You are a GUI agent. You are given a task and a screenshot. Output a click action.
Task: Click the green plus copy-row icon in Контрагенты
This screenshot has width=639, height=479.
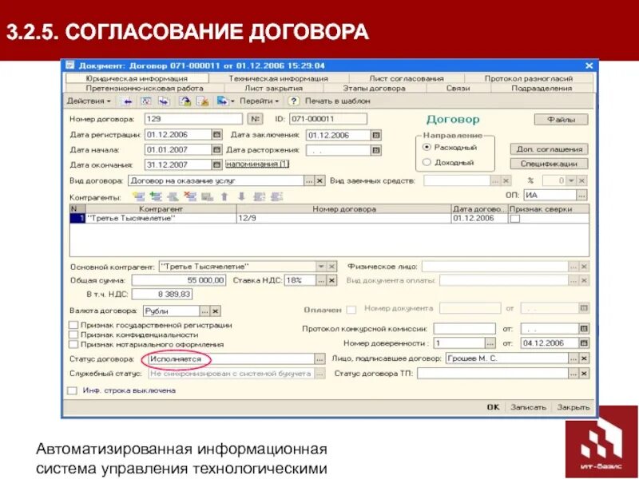(156, 196)
